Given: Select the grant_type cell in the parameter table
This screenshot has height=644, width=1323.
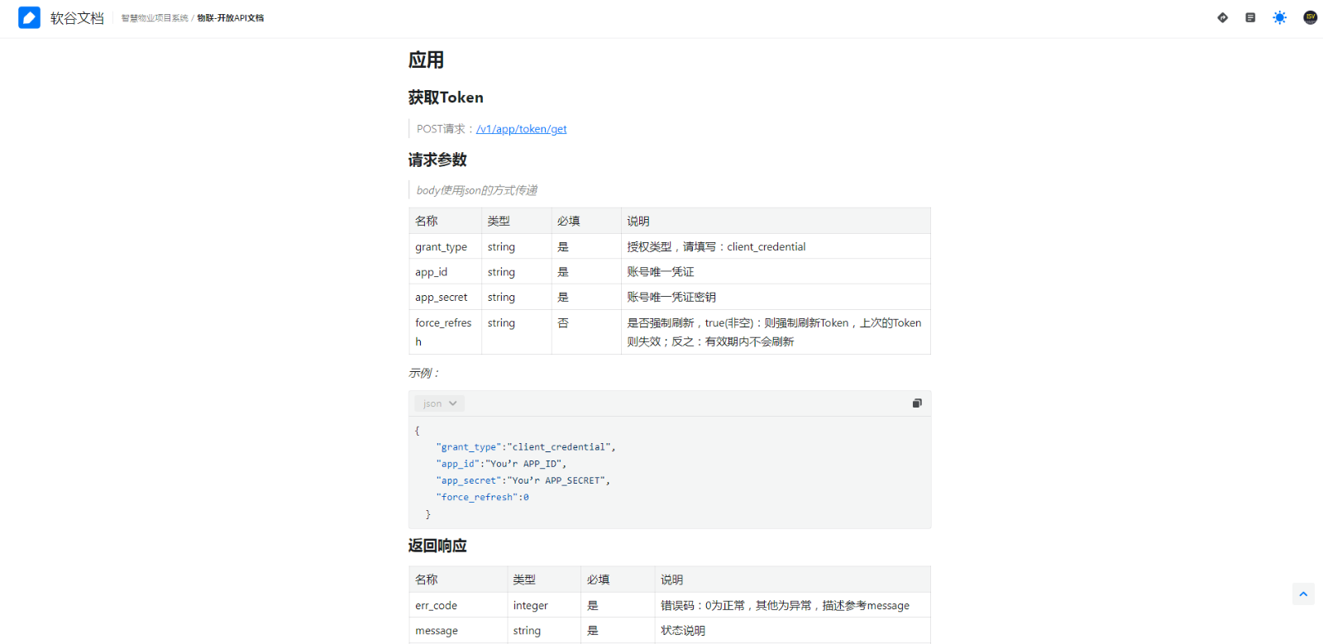Looking at the screenshot, I should [x=442, y=247].
